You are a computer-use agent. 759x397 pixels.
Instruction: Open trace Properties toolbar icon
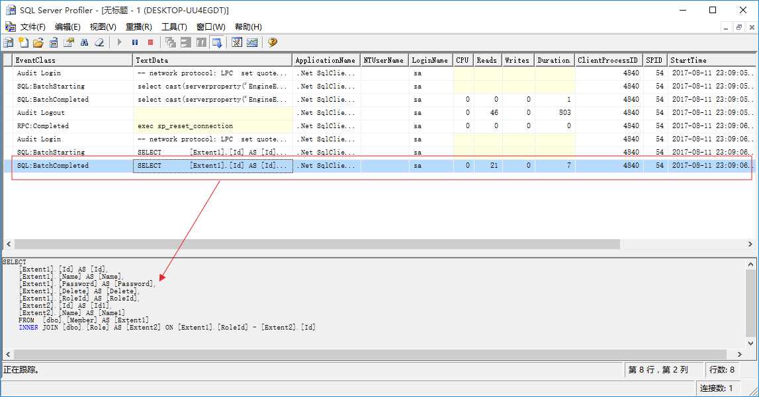69,42
